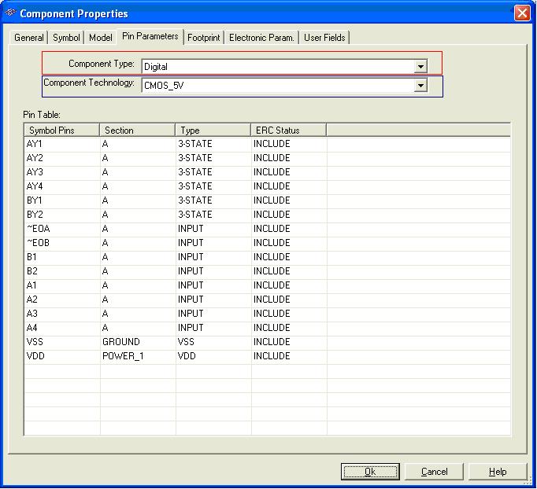The height and width of the screenshot is (489, 537).
Task: Go to the Footprint tab
Action: pos(203,38)
